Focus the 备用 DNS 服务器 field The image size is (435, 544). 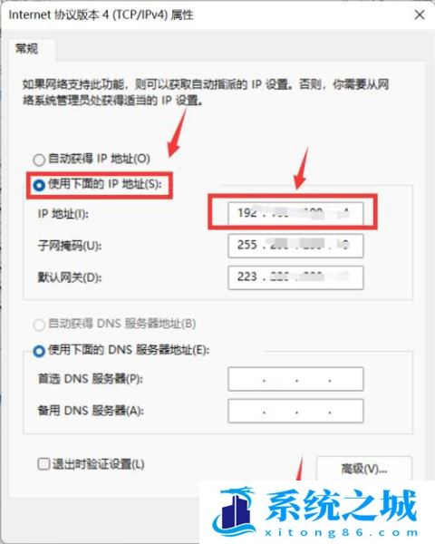295,411
